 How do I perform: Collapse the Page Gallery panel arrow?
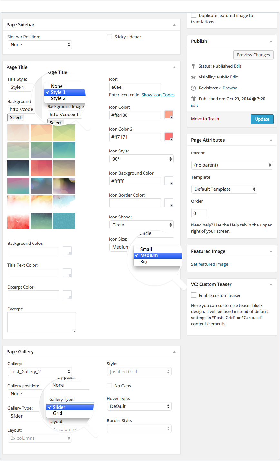(174, 352)
